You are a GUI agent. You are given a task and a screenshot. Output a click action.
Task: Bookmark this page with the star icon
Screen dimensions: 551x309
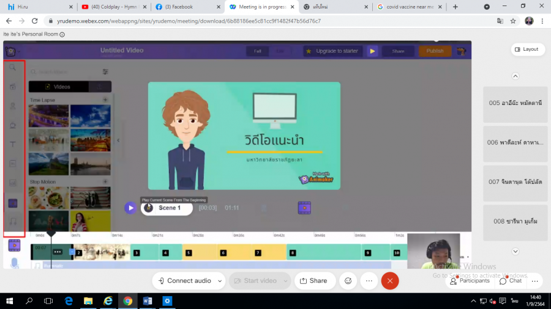coord(513,21)
